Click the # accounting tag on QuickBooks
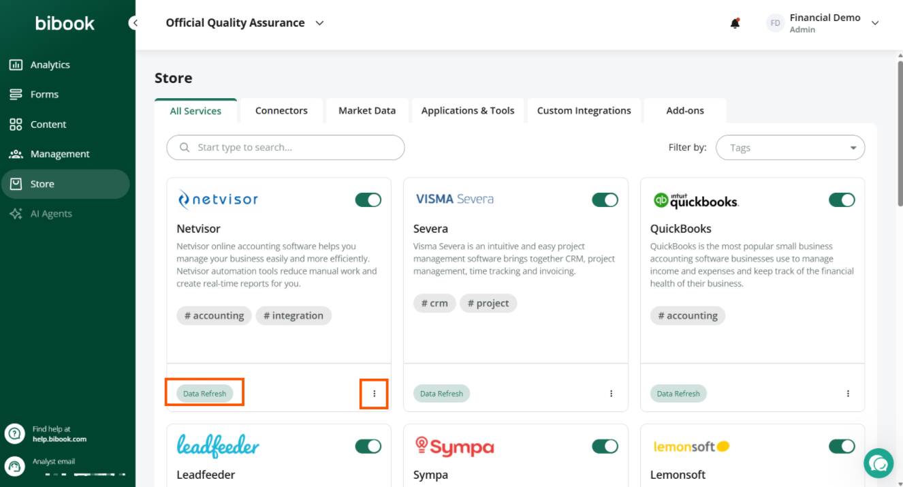This screenshot has width=903, height=487. [x=688, y=315]
